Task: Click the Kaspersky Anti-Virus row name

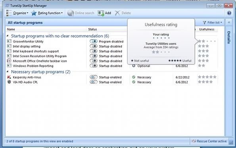Action: pyautogui.click(x=27, y=77)
